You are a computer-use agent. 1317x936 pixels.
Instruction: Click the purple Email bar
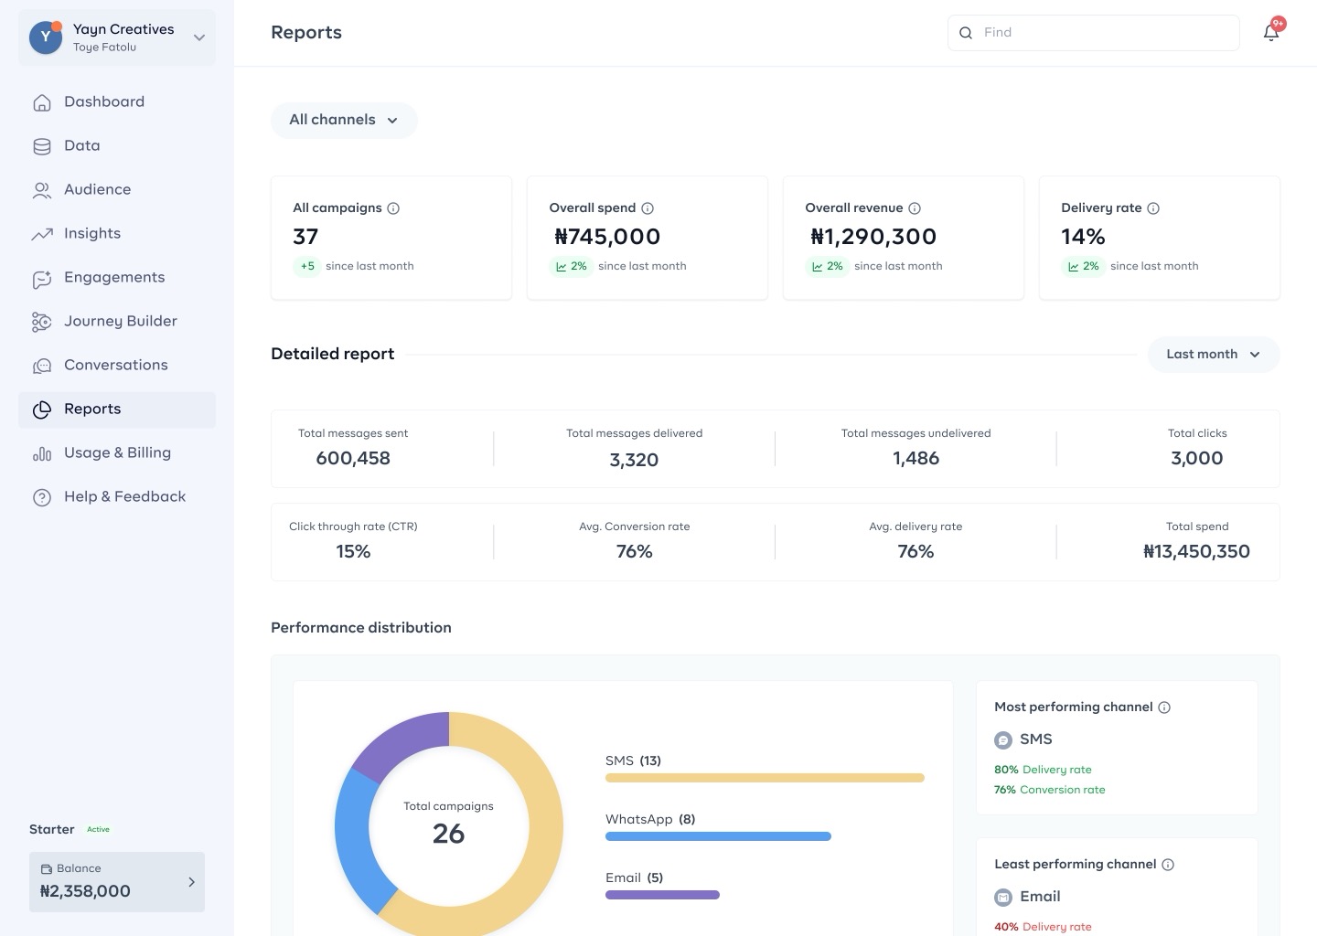(x=662, y=896)
